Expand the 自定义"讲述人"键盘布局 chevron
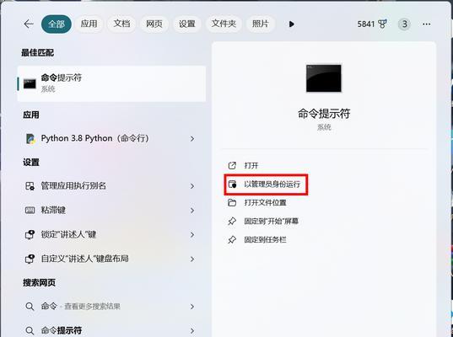453x337 pixels. coord(192,259)
